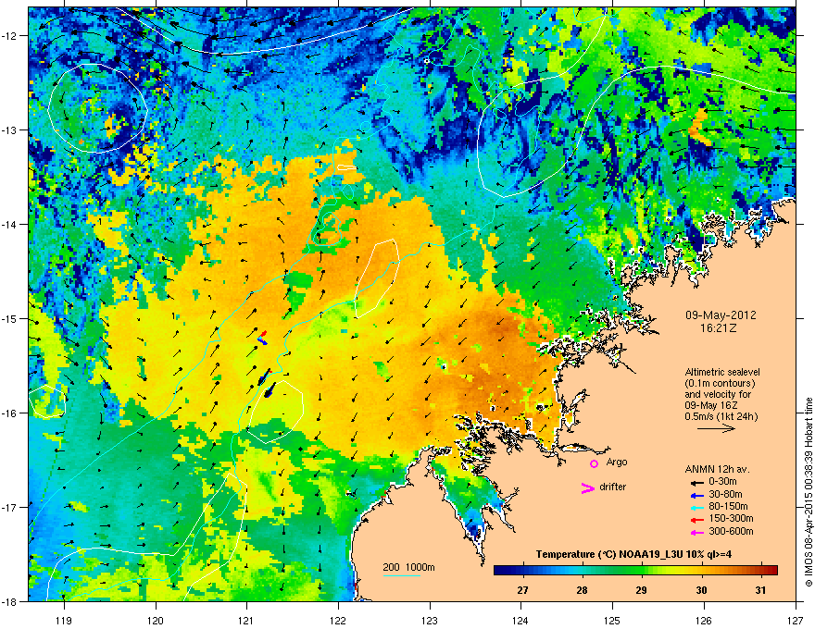Click the '200 1000m' bathymetry label

(408, 567)
